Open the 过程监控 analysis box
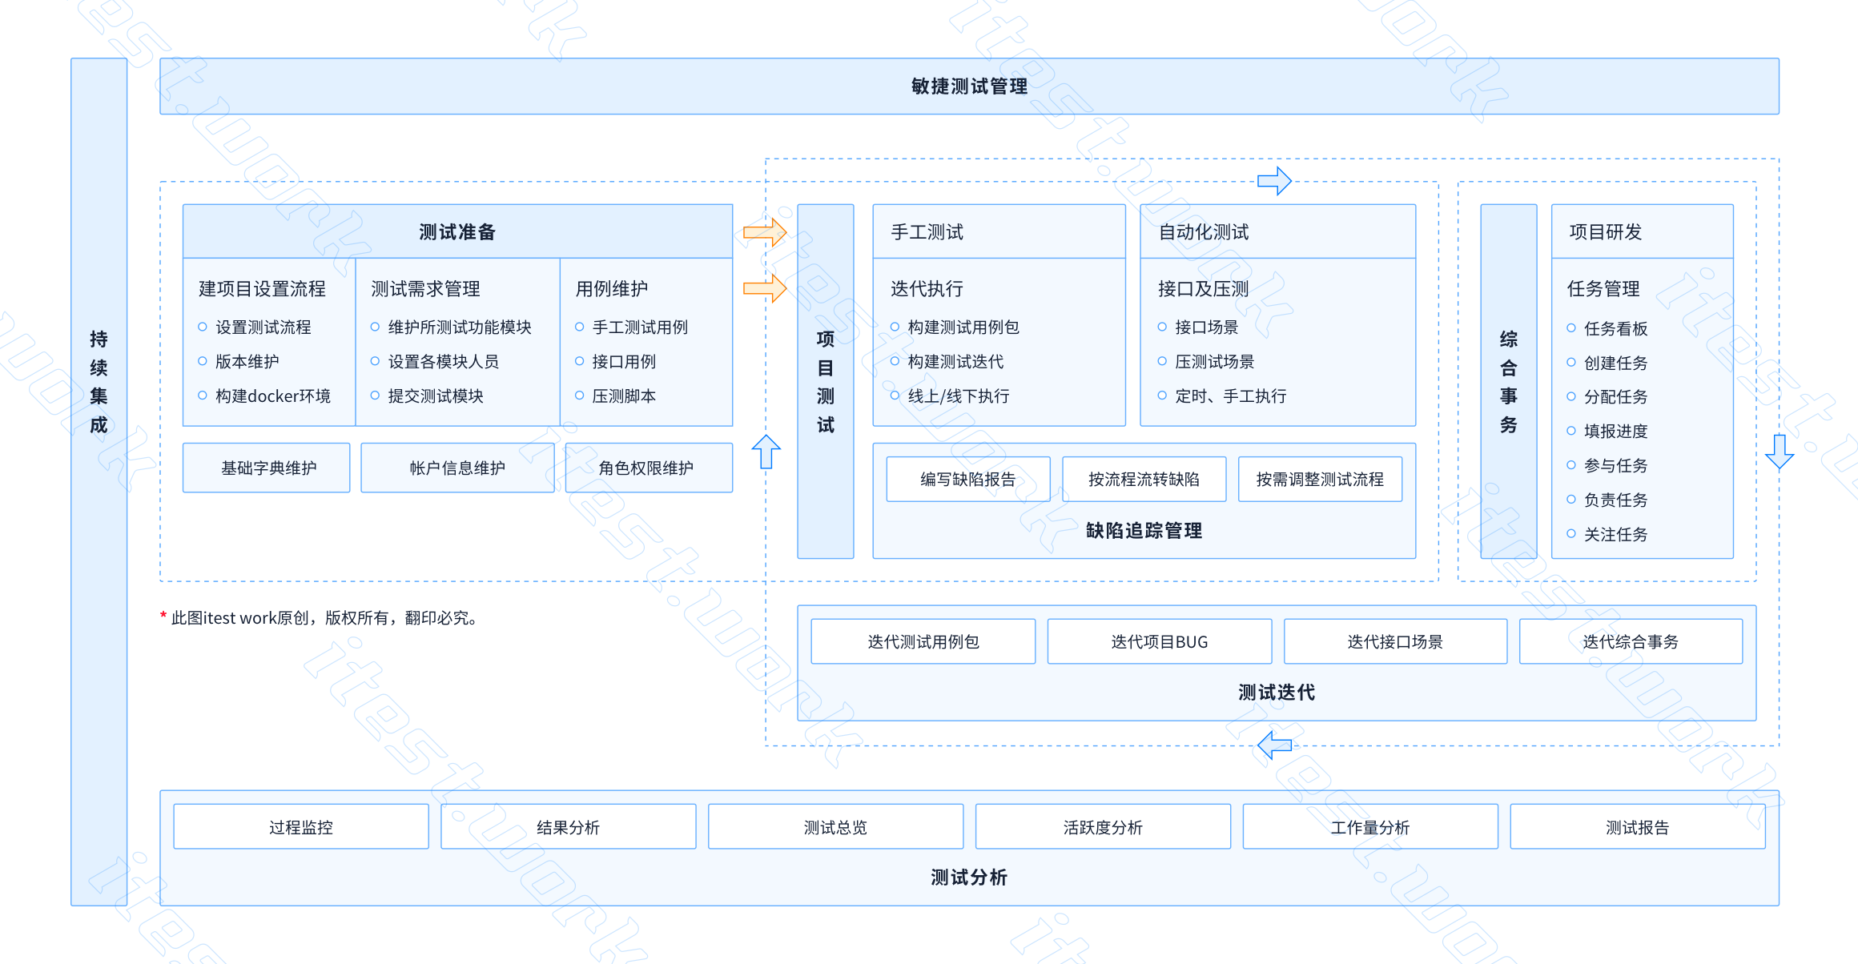 300,827
